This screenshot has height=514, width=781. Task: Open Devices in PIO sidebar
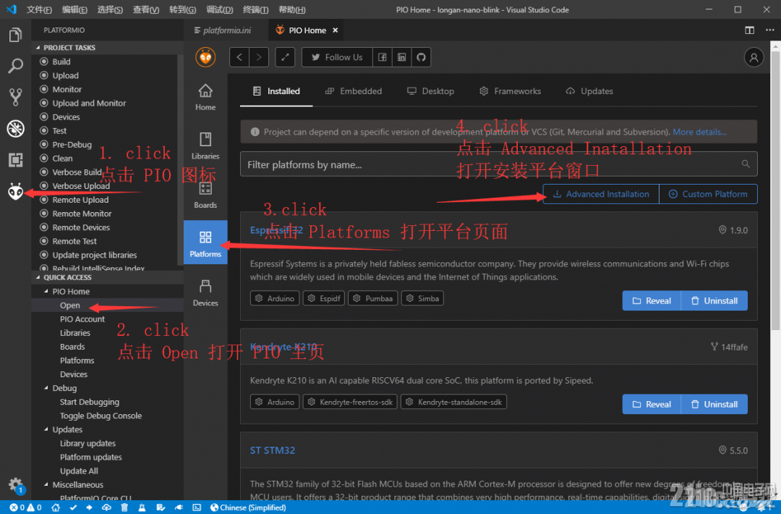tap(205, 292)
